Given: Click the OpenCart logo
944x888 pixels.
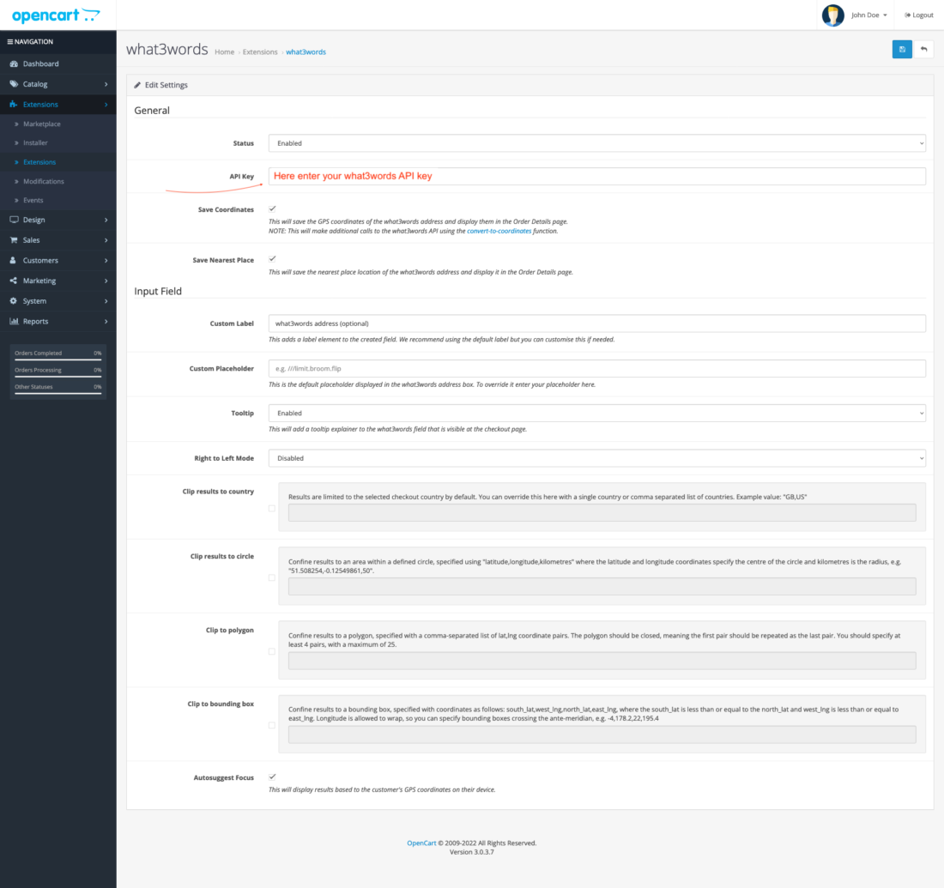Looking at the screenshot, I should point(56,15).
